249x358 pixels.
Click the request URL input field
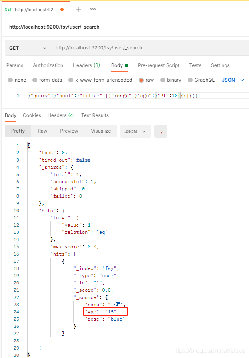[148, 48]
